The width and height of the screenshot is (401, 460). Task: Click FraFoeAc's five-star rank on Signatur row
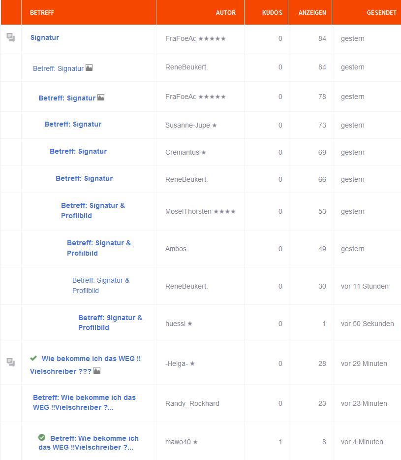tap(212, 38)
